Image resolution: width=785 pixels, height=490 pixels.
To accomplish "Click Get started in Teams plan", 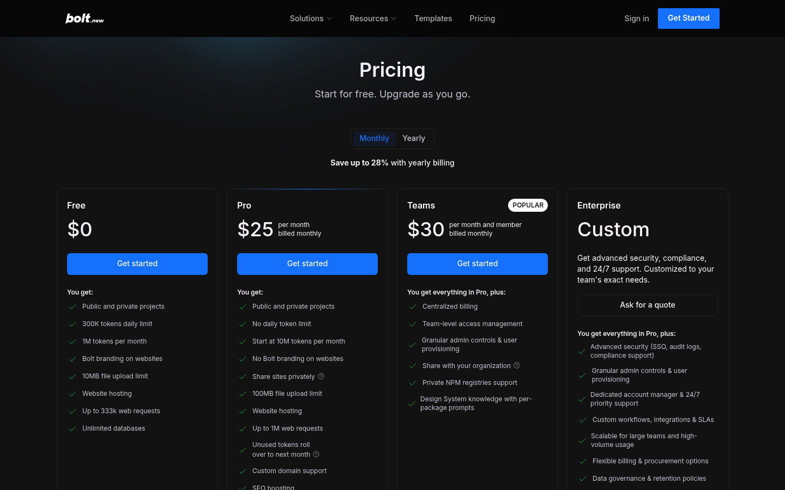I will pos(478,264).
